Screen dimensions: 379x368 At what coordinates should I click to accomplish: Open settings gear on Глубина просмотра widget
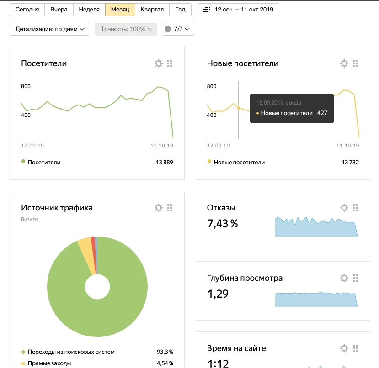pyautogui.click(x=344, y=278)
